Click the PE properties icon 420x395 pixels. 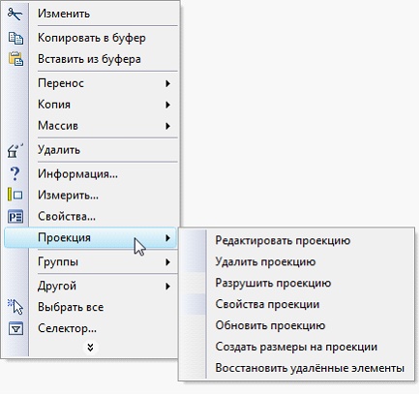(15, 217)
